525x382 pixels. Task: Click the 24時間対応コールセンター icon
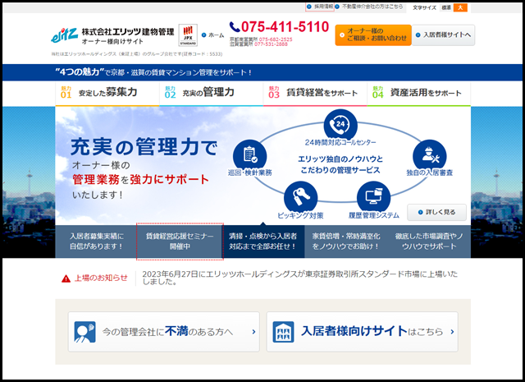coord(340,126)
